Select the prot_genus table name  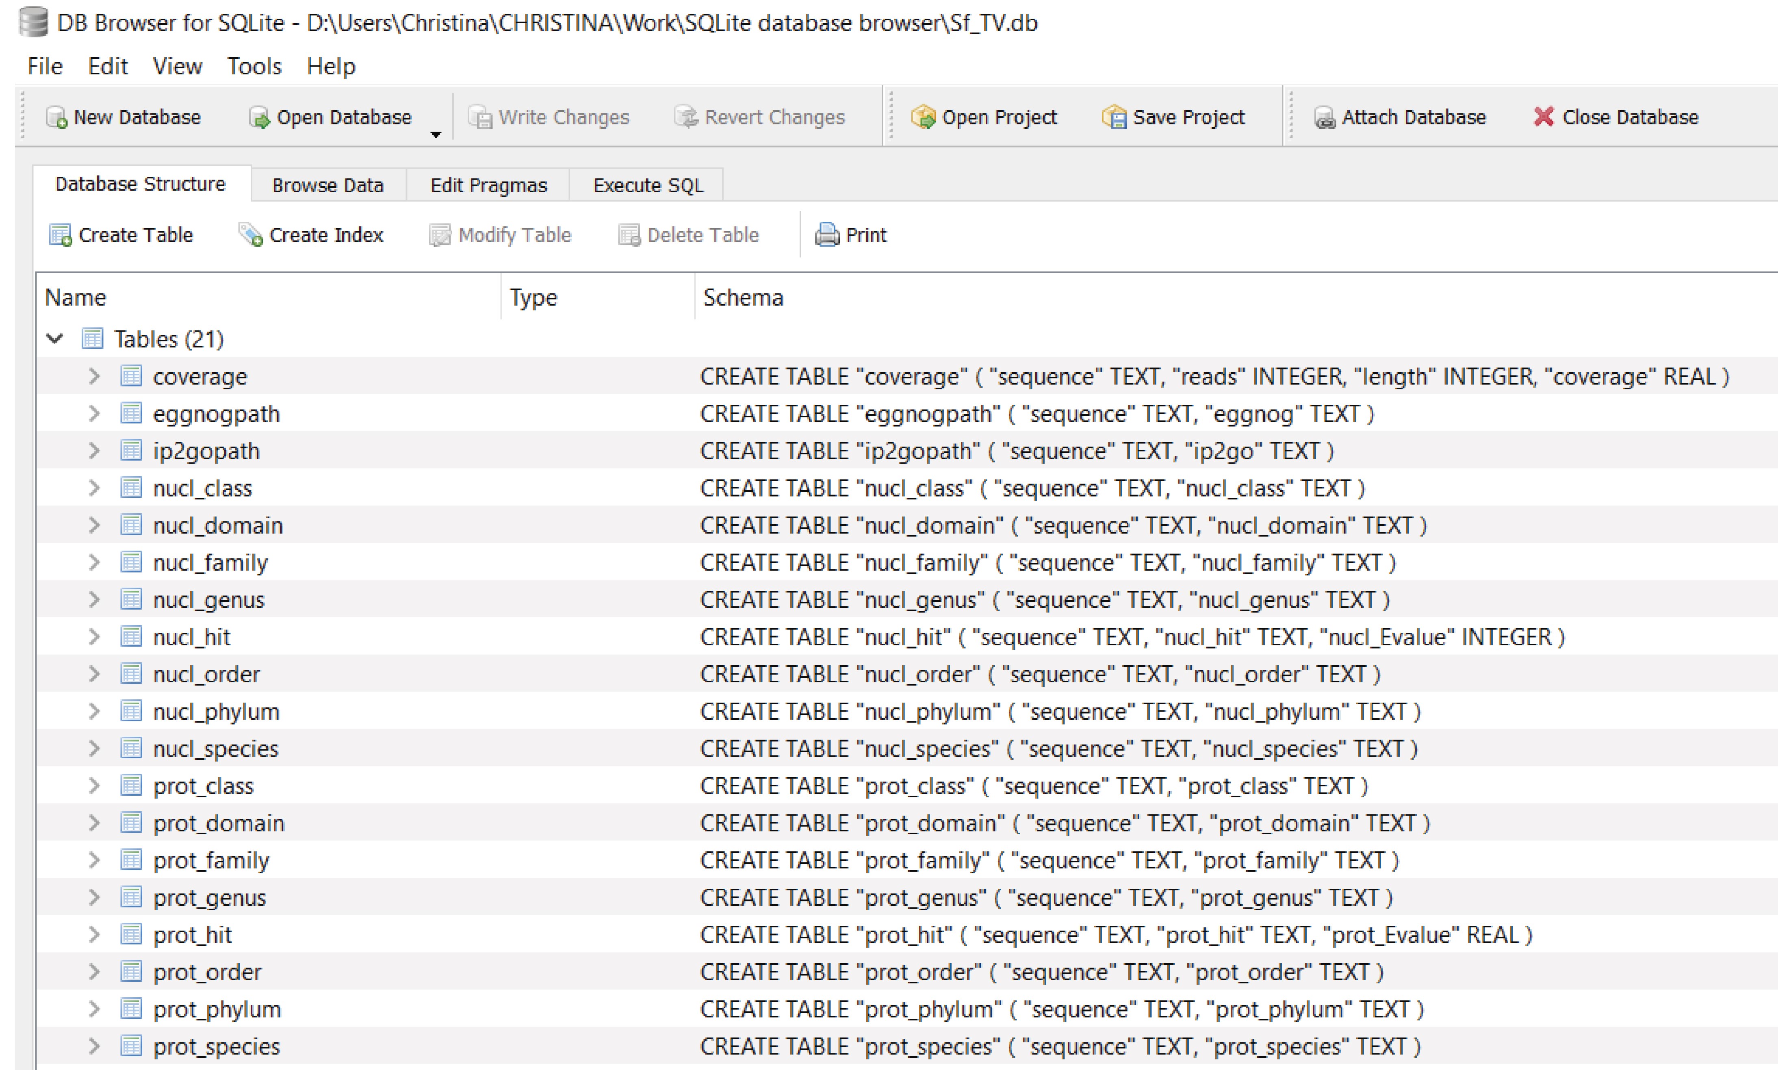pos(210,898)
